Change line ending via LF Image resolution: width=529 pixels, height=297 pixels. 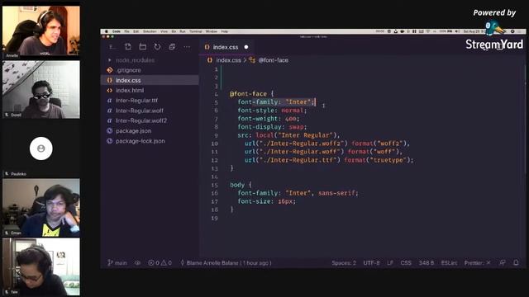point(390,262)
